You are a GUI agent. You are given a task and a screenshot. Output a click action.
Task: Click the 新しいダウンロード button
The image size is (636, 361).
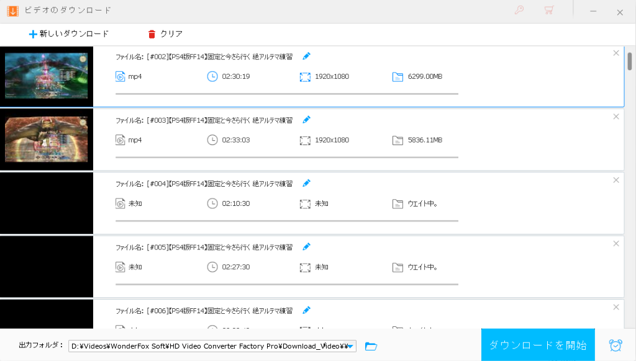pos(68,34)
